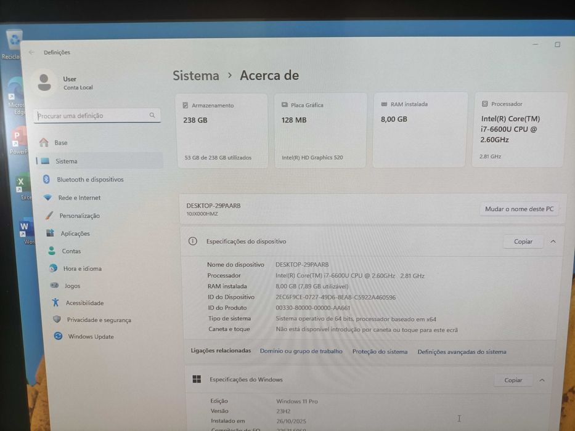The width and height of the screenshot is (575, 431).
Task: Copy device specifications with Copiar
Action: [x=523, y=241]
